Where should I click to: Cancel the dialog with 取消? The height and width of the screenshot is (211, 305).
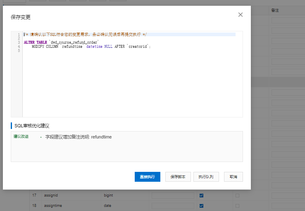pos(234,177)
